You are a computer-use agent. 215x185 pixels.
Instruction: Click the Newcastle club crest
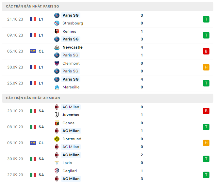pyautogui.click(x=57, y=47)
